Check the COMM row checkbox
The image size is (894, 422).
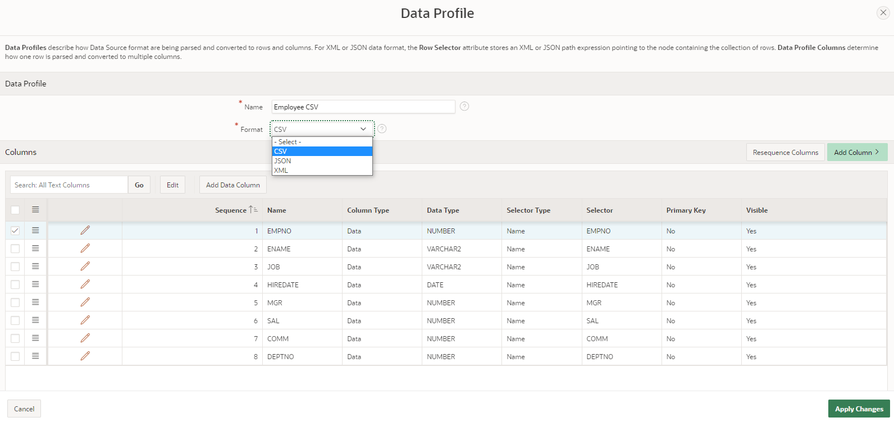[15, 338]
